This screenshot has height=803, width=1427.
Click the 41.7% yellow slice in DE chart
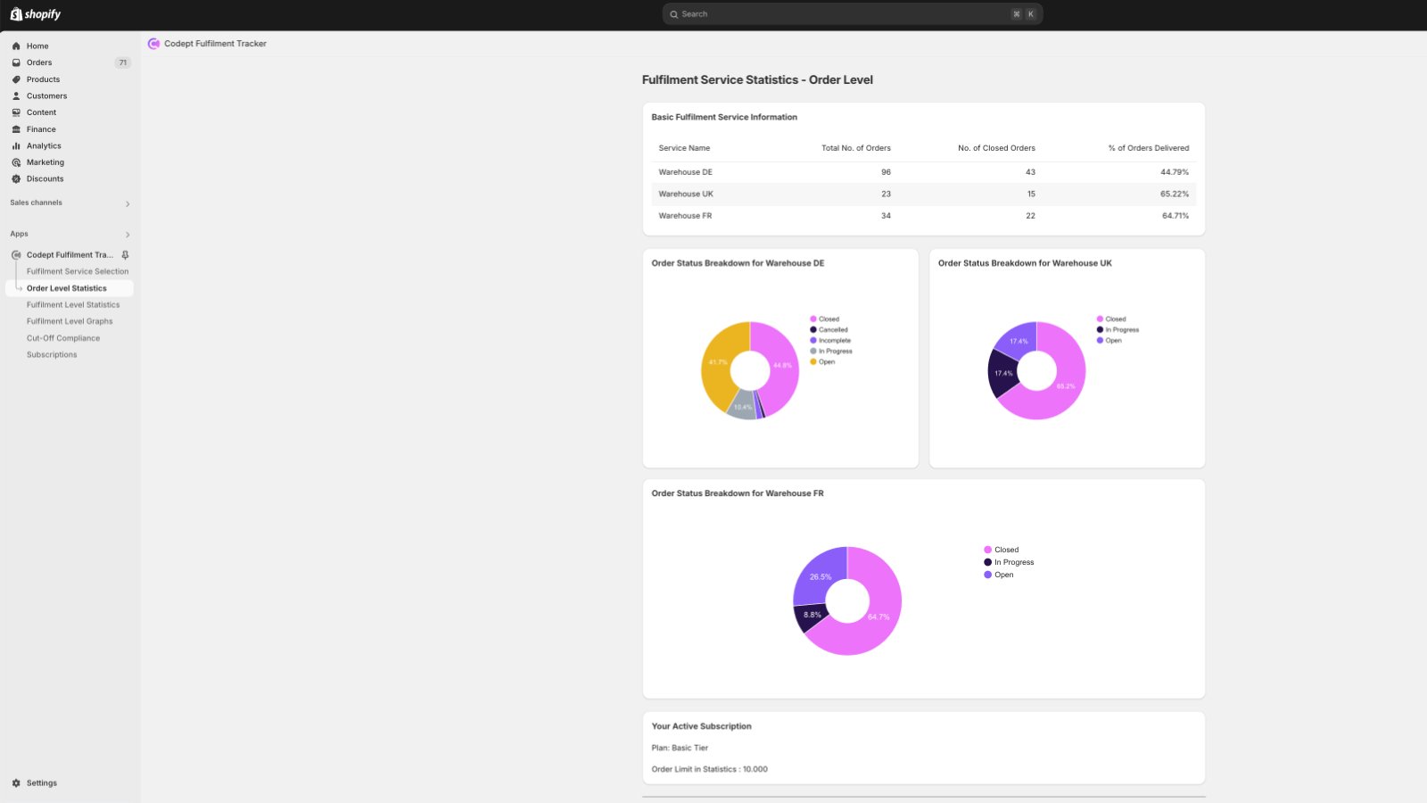(x=717, y=362)
